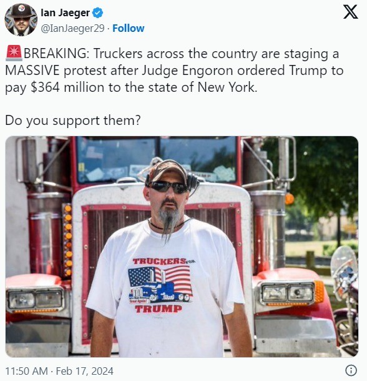
Task: Open the tweet info icon
Action: 351,370
